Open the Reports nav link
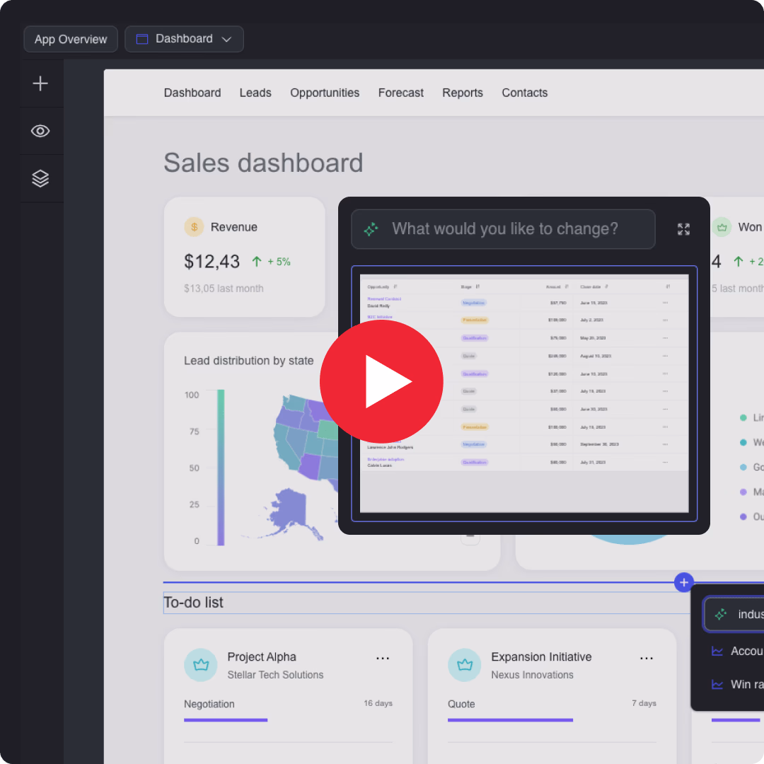The image size is (764, 764). [463, 93]
